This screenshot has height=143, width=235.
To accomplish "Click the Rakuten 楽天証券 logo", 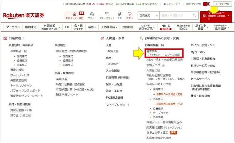I will pos(24,16).
